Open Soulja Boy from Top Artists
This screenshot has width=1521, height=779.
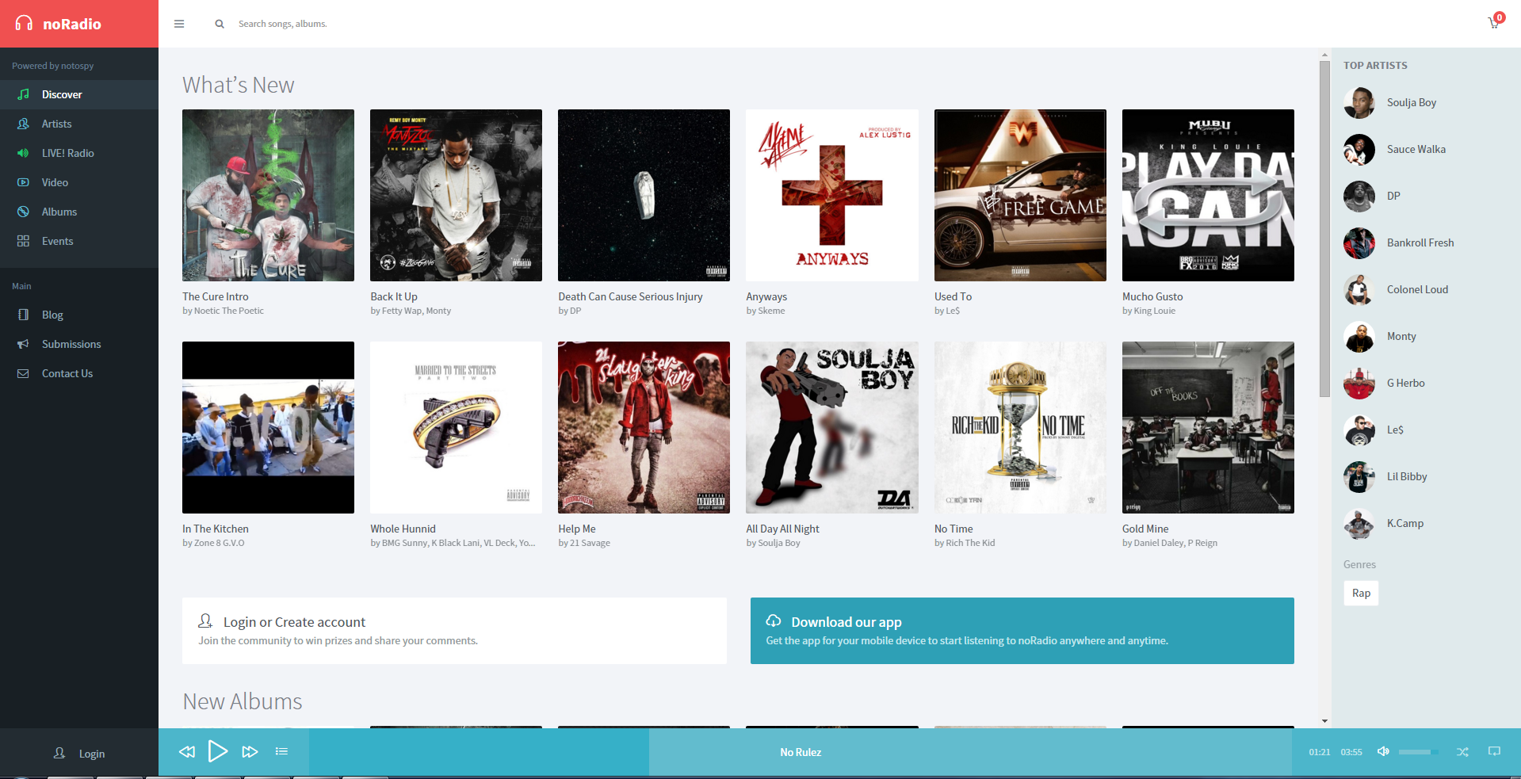(x=1412, y=102)
